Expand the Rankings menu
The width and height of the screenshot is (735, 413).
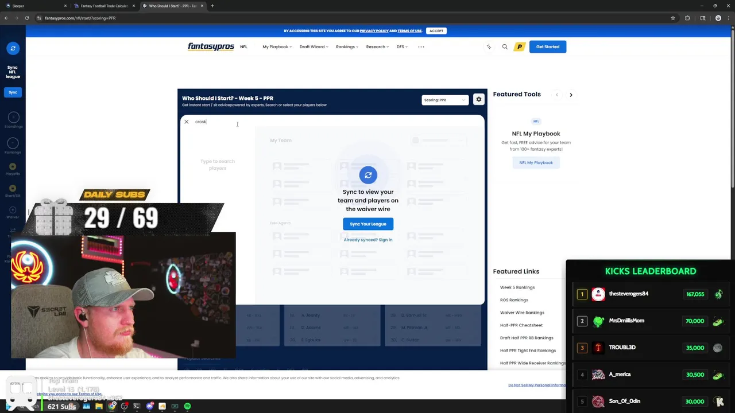pos(347,46)
